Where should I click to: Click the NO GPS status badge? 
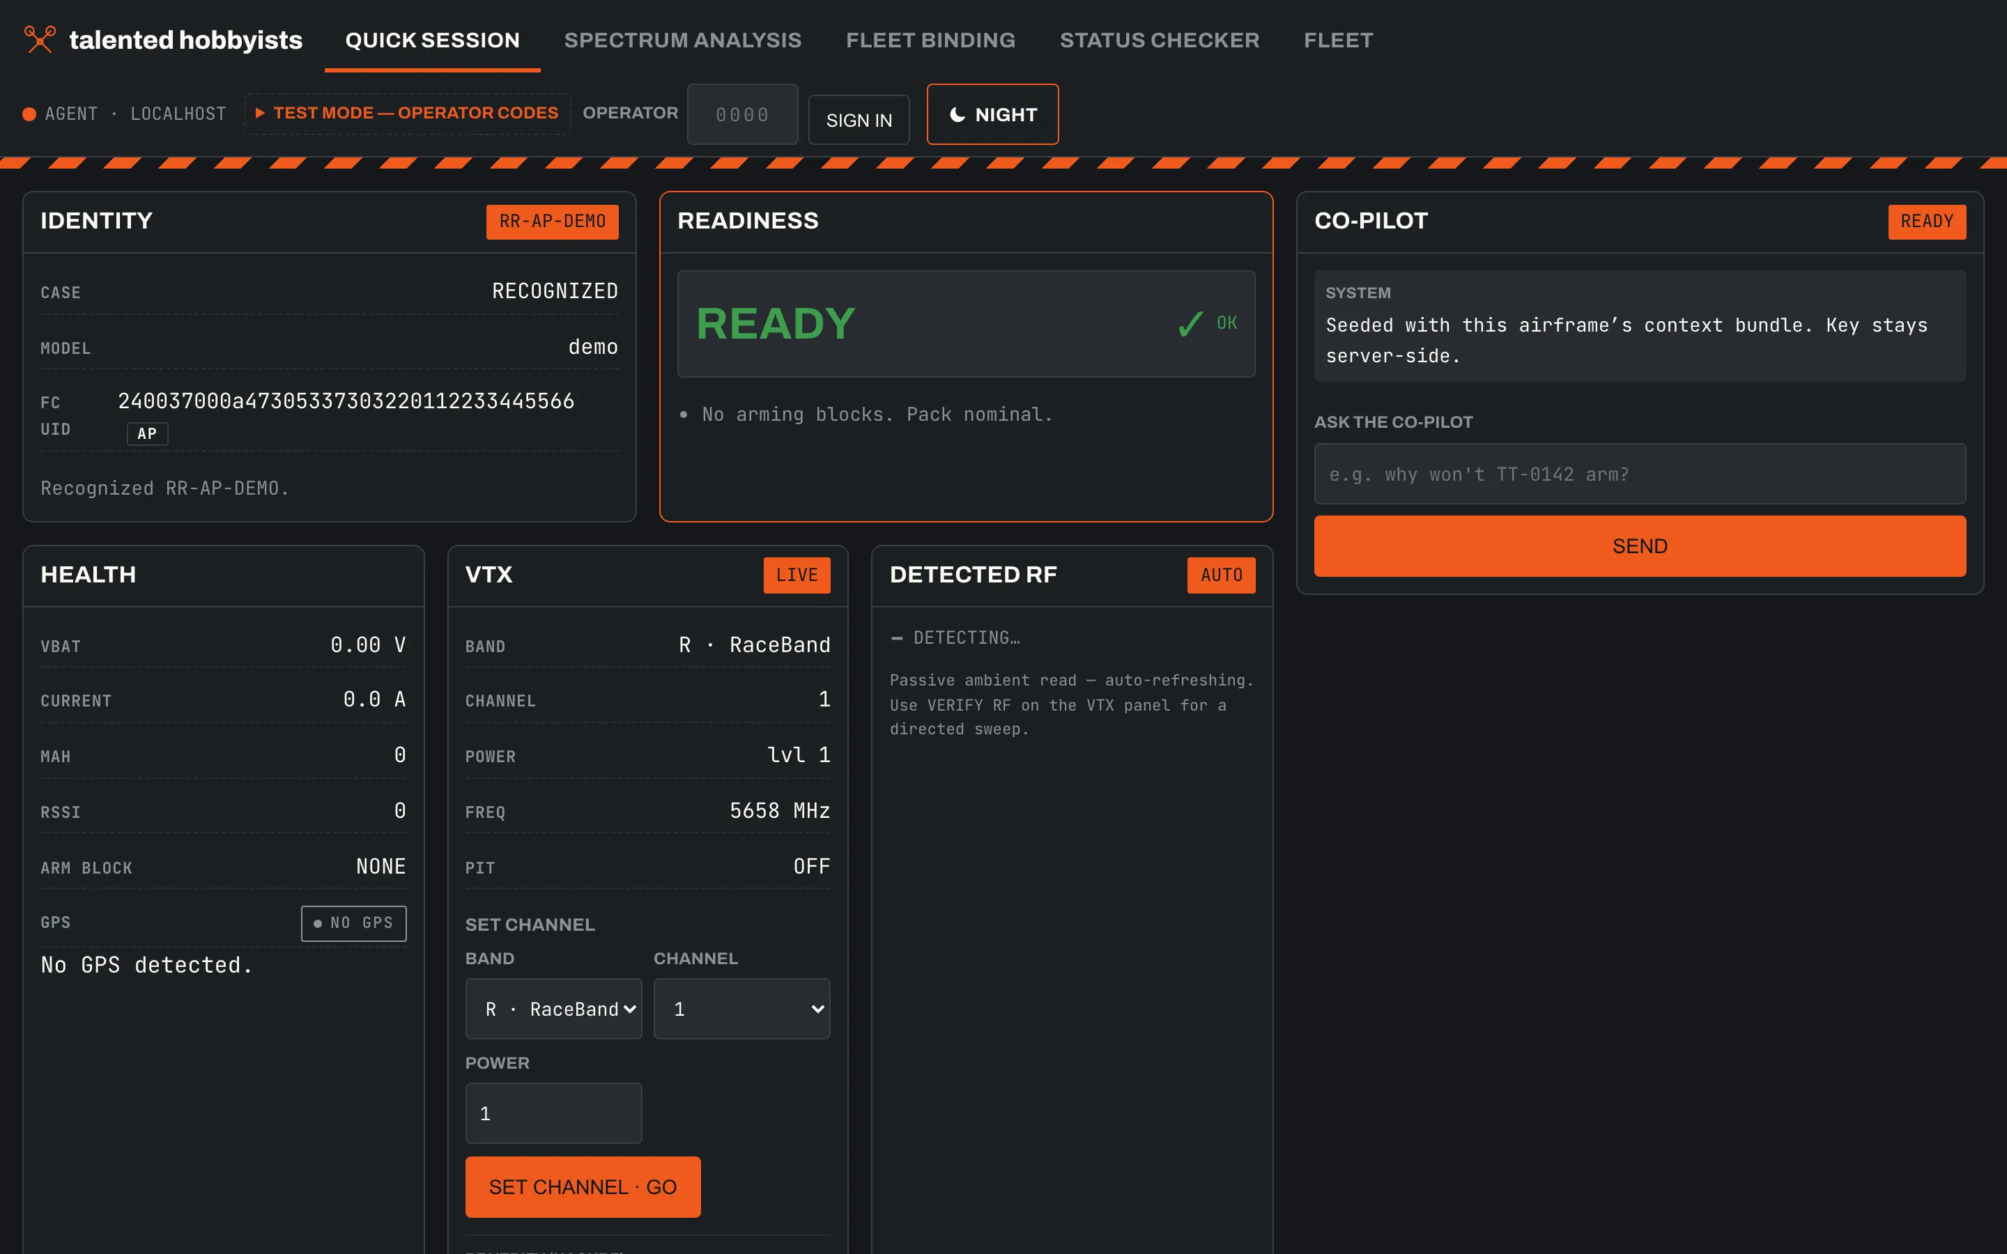point(353,923)
